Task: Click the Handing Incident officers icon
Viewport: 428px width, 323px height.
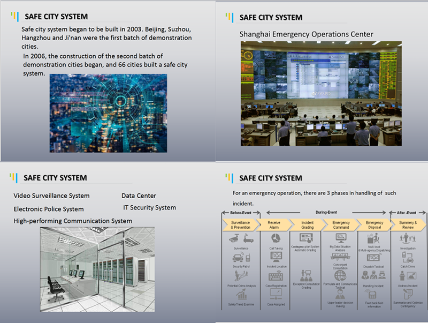Action: click(373, 275)
